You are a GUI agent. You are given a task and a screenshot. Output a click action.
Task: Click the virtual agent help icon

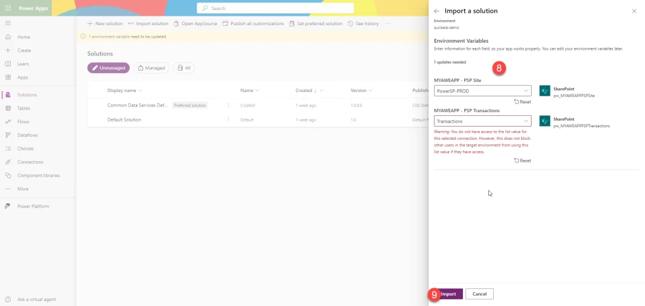click(x=8, y=300)
